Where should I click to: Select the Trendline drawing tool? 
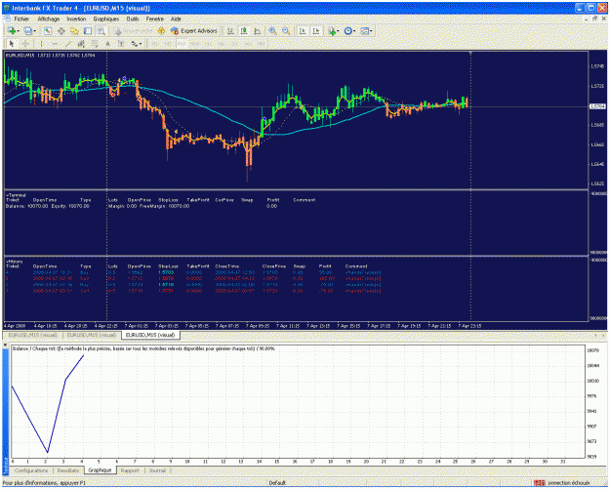[68, 44]
